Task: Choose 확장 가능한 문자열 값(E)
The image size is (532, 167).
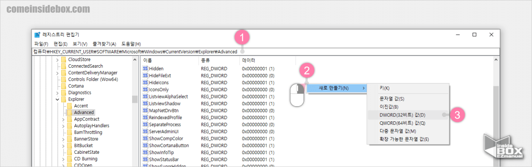Action: (x=408, y=139)
